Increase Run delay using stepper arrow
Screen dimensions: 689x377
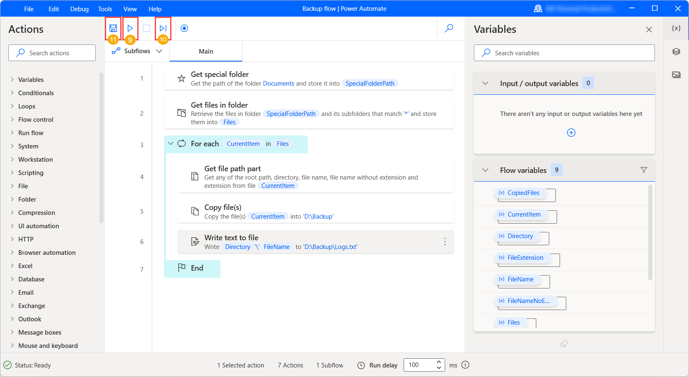439,362
